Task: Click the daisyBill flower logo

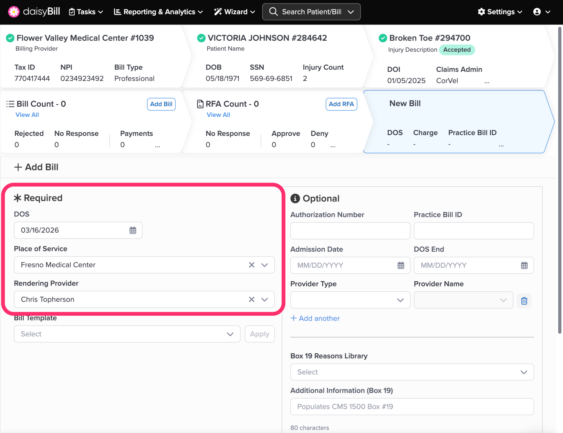Action: pos(13,12)
